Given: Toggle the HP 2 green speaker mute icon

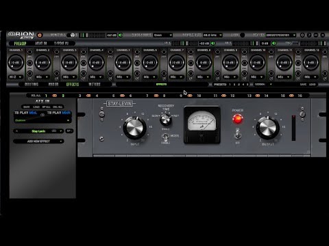Looking at the screenshot, I should coord(273,43).
